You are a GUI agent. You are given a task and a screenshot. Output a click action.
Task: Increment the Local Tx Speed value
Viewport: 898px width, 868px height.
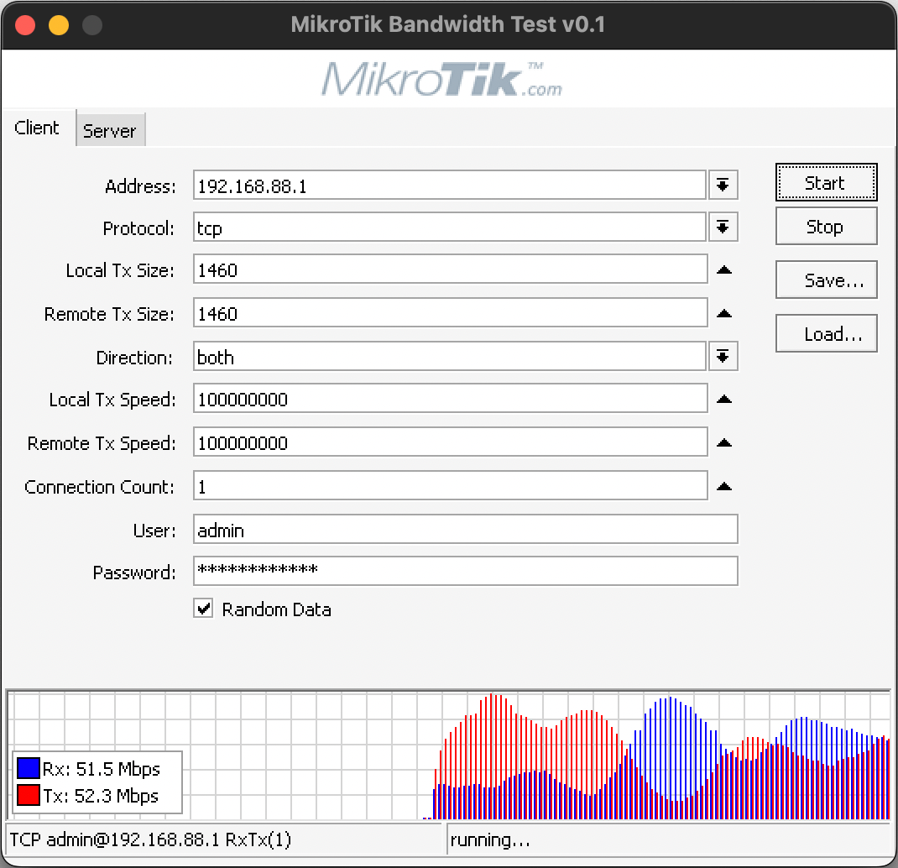pyautogui.click(x=723, y=399)
